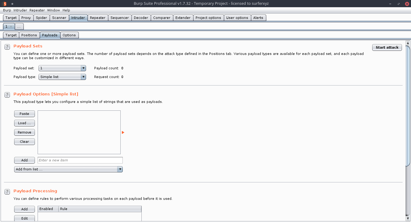411x222 pixels.
Task: Open the Payload type dropdown
Action: pos(62,77)
